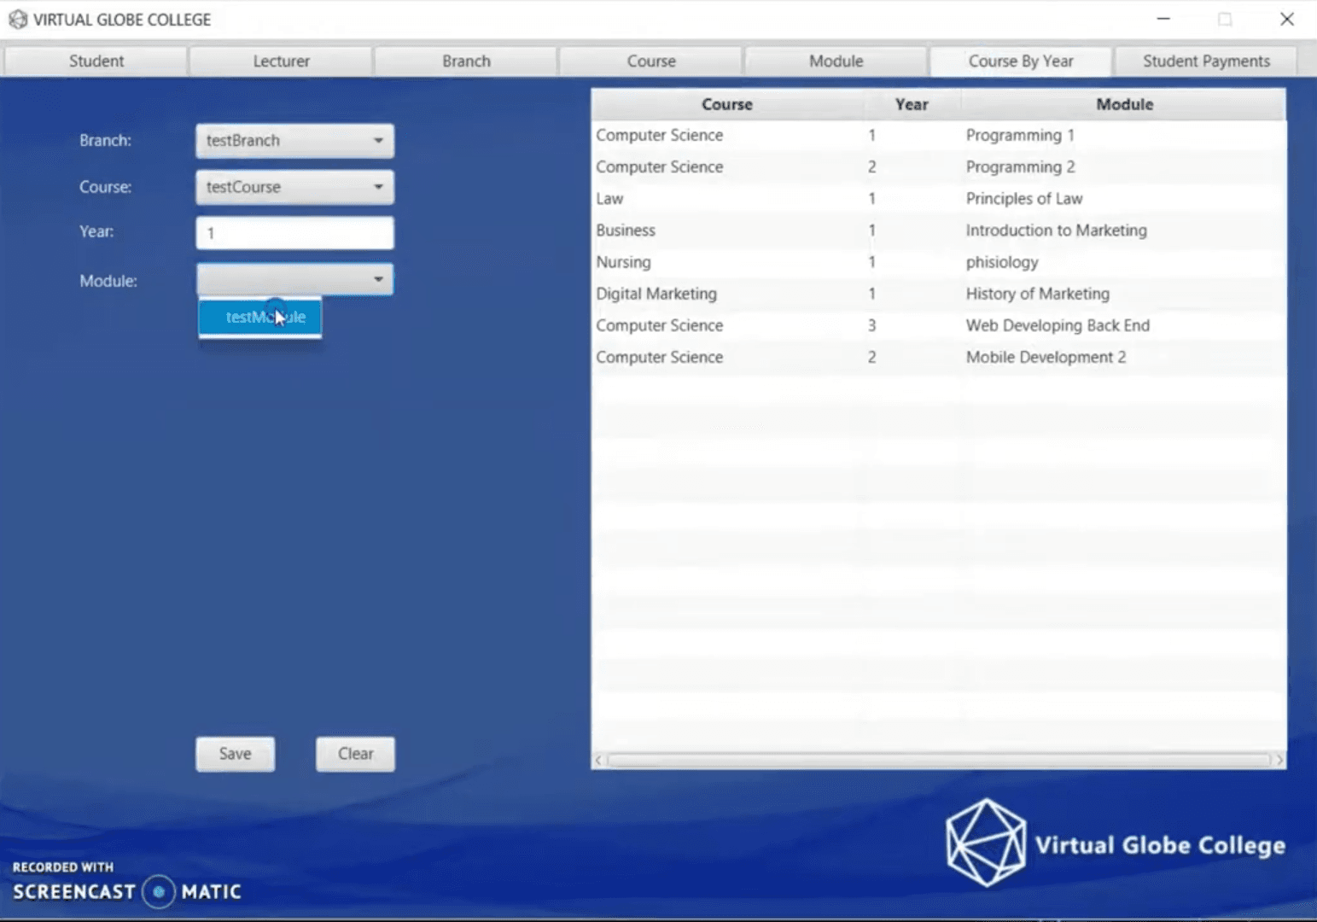This screenshot has height=922, width=1317.
Task: Click the Virtual Globe College title bar icon
Action: [x=18, y=19]
